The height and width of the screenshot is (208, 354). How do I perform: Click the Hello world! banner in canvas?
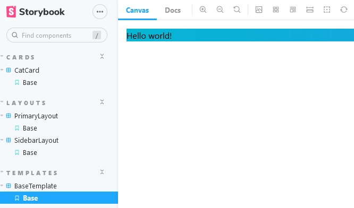point(240,35)
